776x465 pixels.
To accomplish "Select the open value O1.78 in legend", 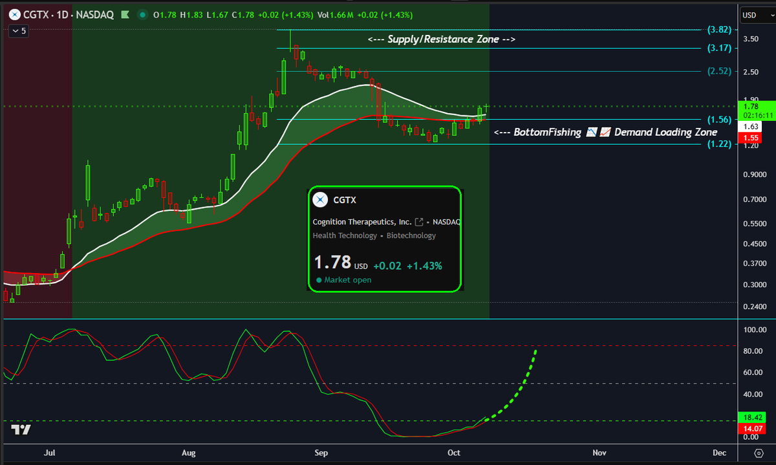I will point(165,14).
